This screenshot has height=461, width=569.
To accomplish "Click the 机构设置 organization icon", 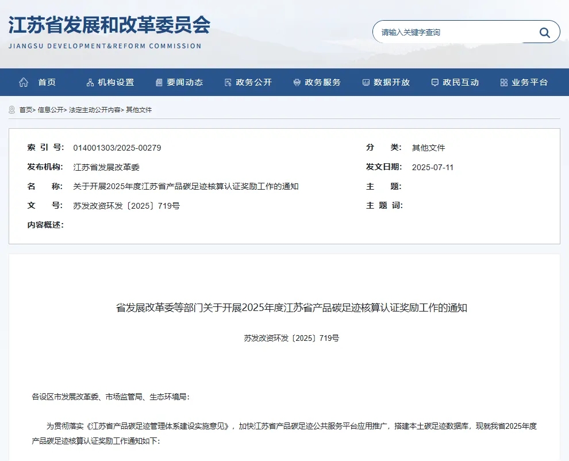I will tap(90, 82).
